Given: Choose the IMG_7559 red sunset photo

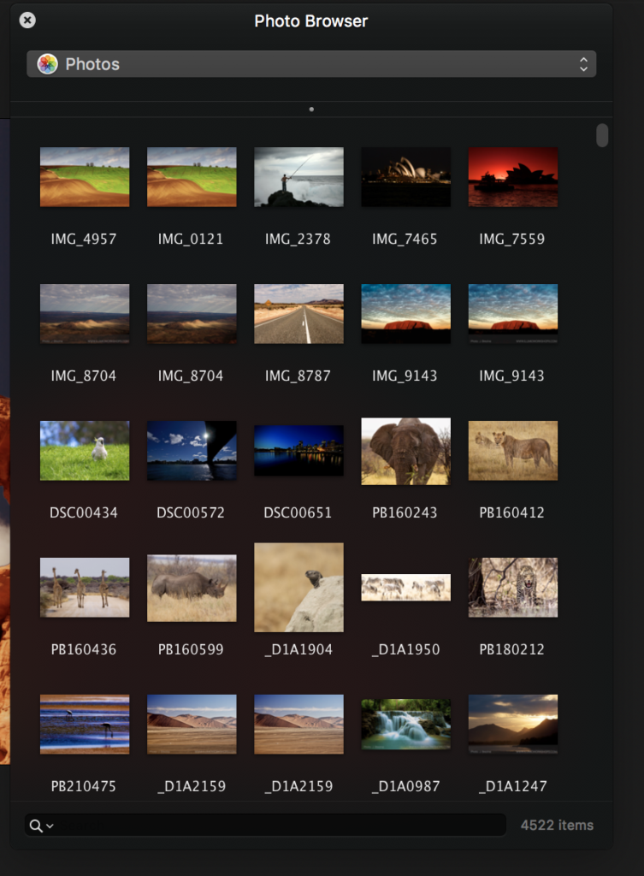Looking at the screenshot, I should [x=512, y=177].
